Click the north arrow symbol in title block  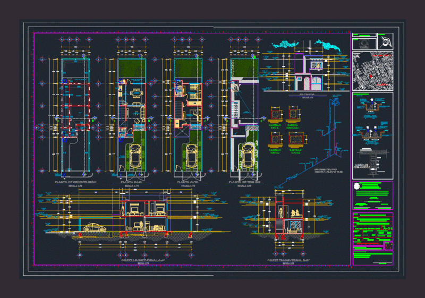coord(385,41)
